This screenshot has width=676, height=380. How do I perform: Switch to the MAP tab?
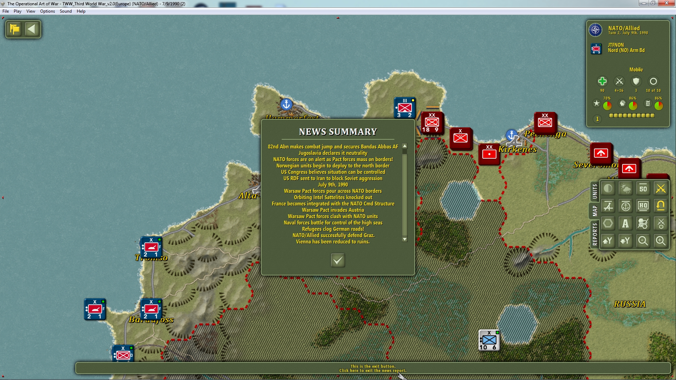coord(595,211)
